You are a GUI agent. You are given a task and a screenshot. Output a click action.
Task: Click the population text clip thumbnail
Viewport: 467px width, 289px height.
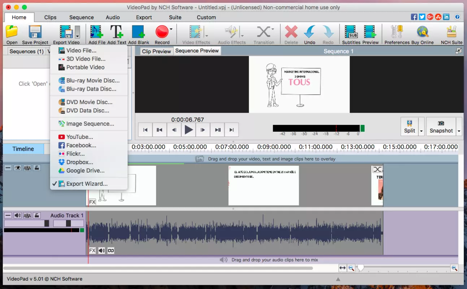point(264,185)
